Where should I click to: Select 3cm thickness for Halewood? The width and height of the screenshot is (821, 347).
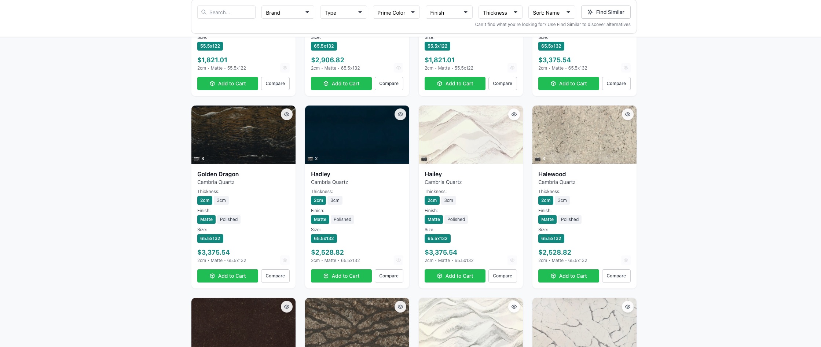(562, 200)
